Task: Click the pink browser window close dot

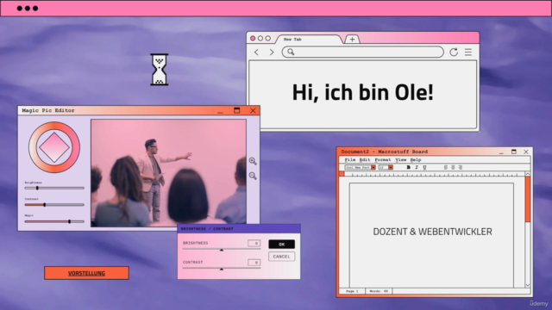Action: click(253, 38)
